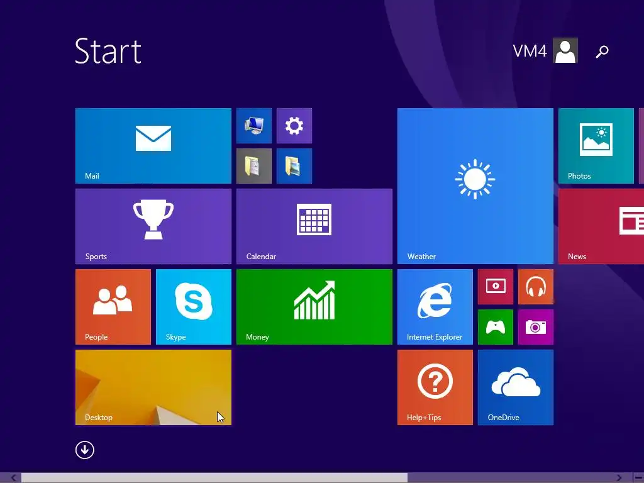Screen dimensions: 644x483
Task: Click the horizontal scrollbar thumb
Action: click(214, 478)
